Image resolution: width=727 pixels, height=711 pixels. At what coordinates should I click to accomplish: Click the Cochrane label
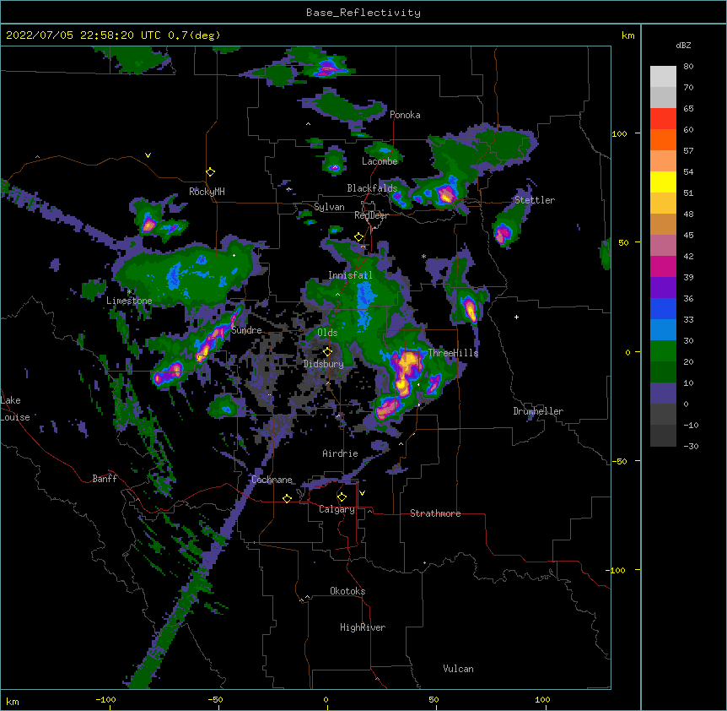pyautogui.click(x=272, y=480)
